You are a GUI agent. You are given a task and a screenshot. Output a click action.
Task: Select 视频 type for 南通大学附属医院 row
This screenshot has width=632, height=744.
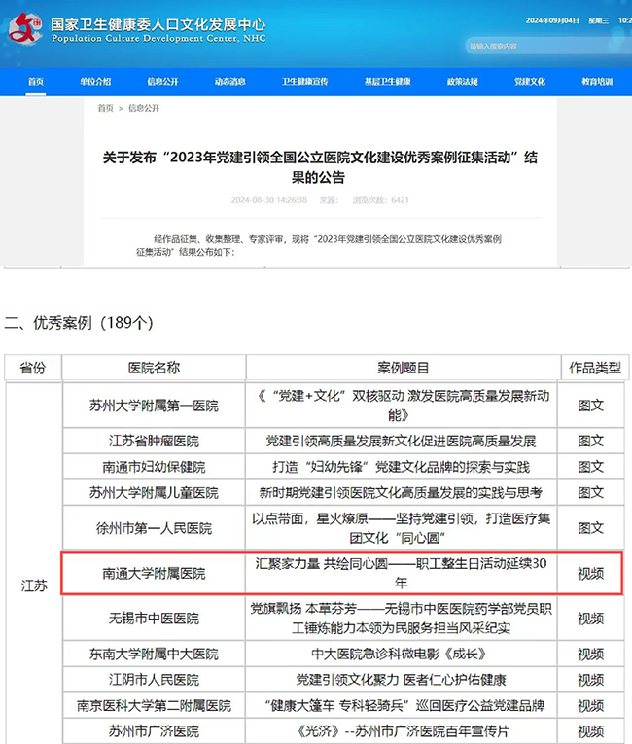(591, 573)
